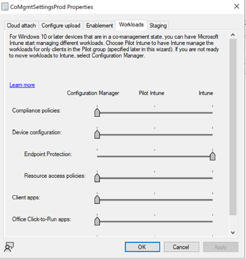The image size is (246, 259).
Task: Close the Properties dialog
Action: click(236, 6)
